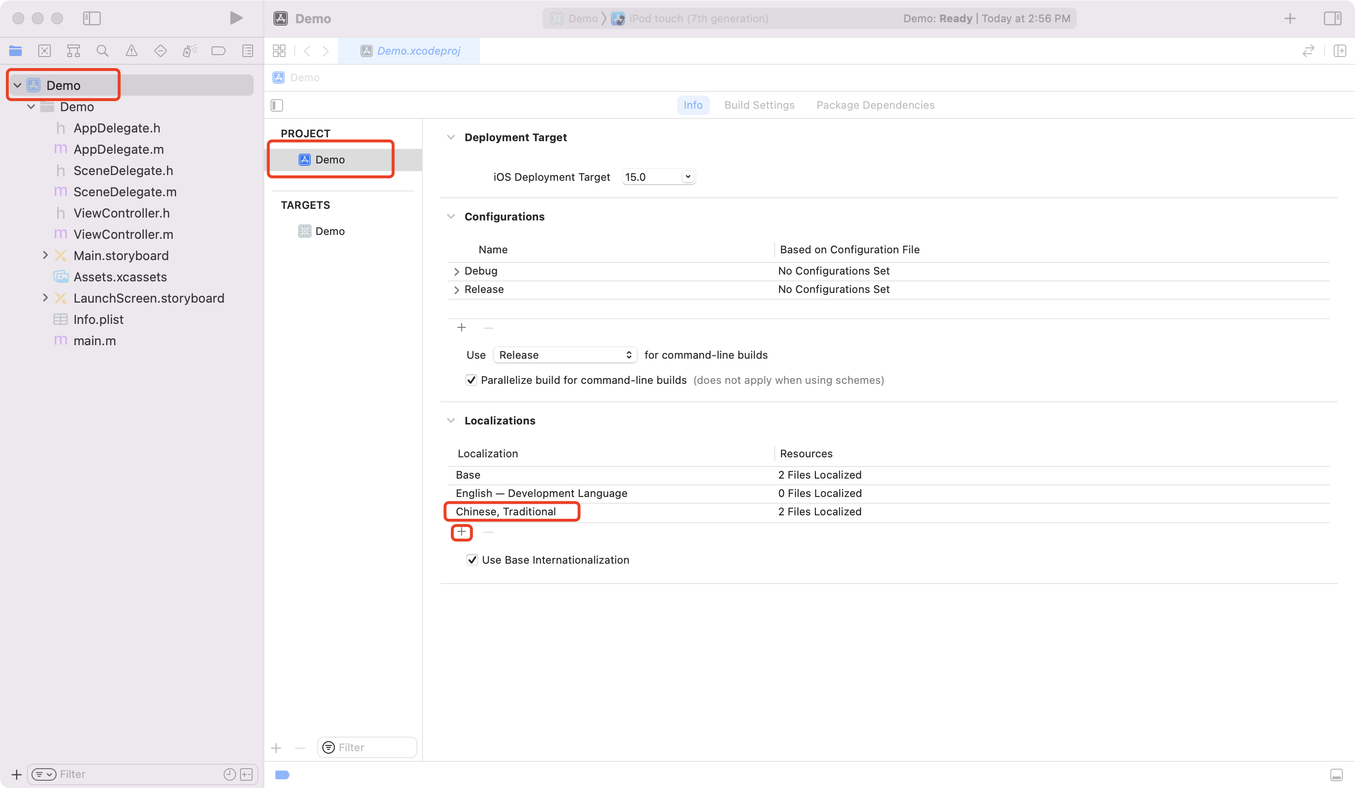Open Info.plist in the navigator
Image resolution: width=1355 pixels, height=788 pixels.
click(x=98, y=320)
